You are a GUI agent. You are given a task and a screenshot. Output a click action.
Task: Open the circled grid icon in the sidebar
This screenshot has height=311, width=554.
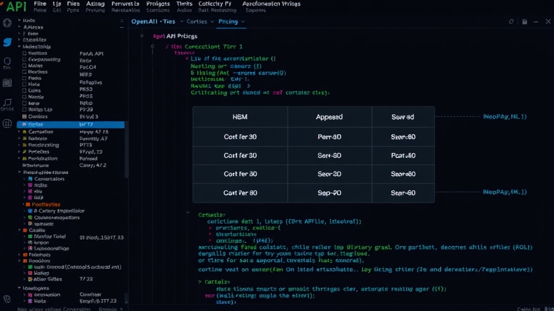tap(7, 124)
